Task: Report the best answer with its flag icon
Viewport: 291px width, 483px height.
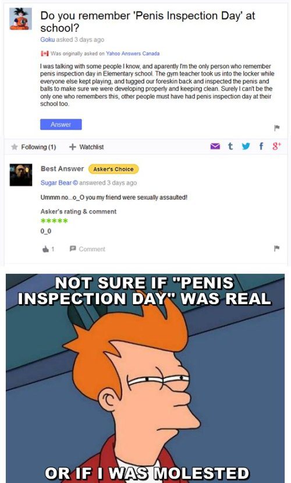Action: [x=277, y=248]
